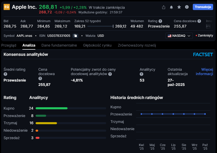Viewport: 217px width, 153px height.
Task: Switch to the Przegląd tab
Action: pyautogui.click(x=9, y=45)
